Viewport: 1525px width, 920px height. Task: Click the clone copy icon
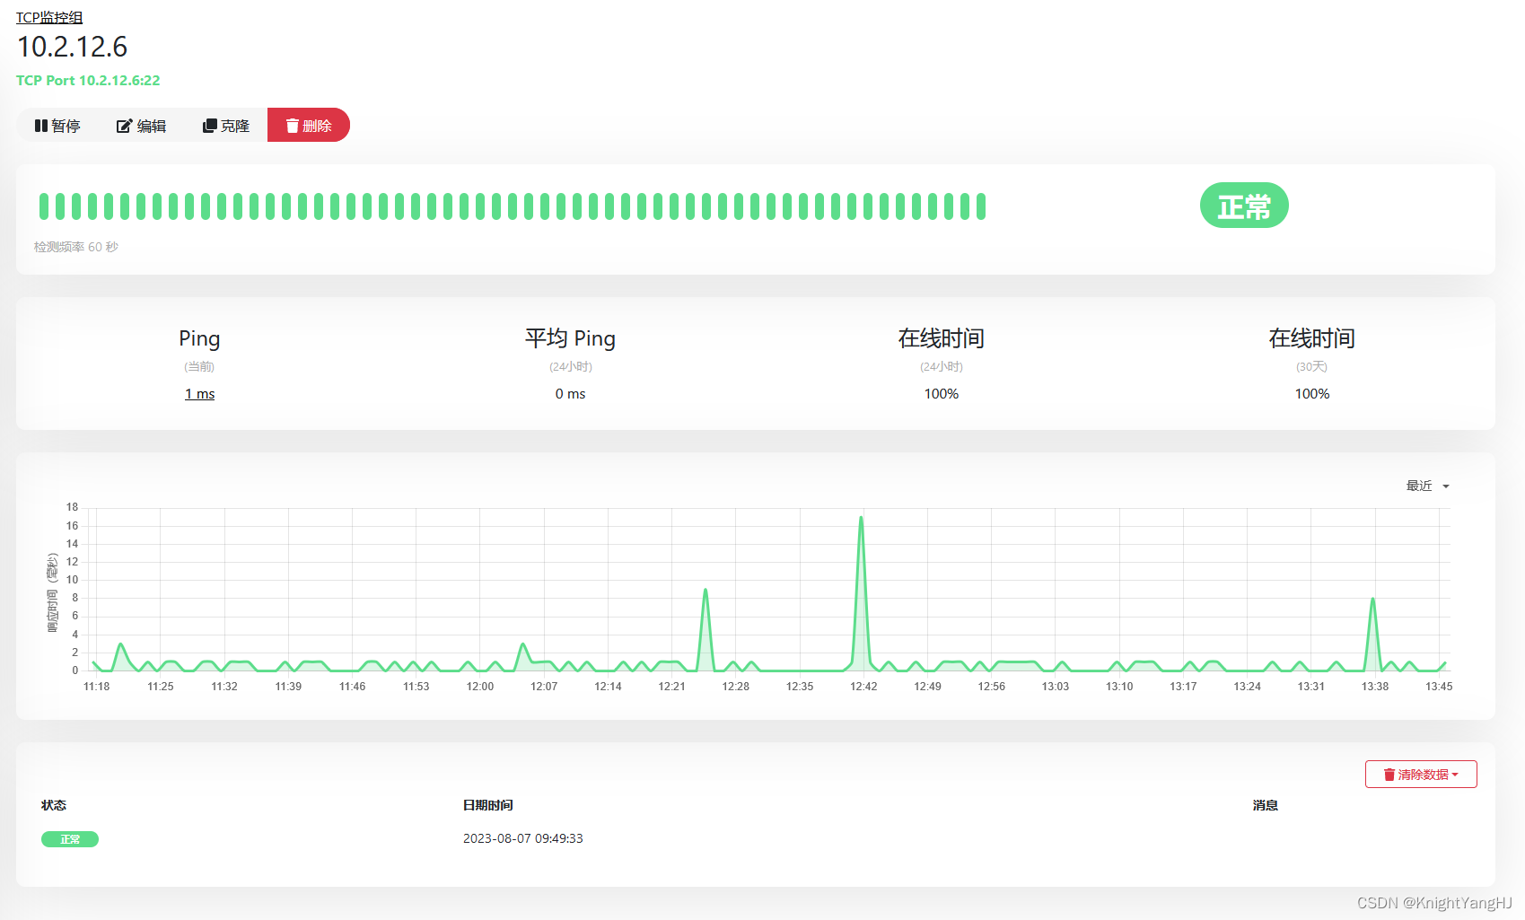point(210,126)
